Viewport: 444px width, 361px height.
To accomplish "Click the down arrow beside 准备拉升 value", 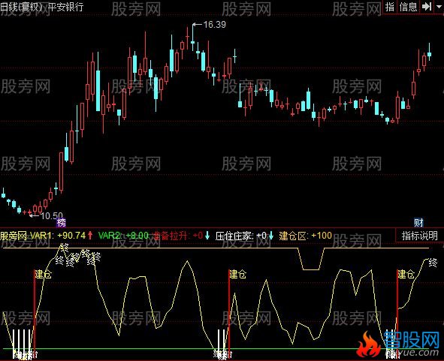I will 207,236.
